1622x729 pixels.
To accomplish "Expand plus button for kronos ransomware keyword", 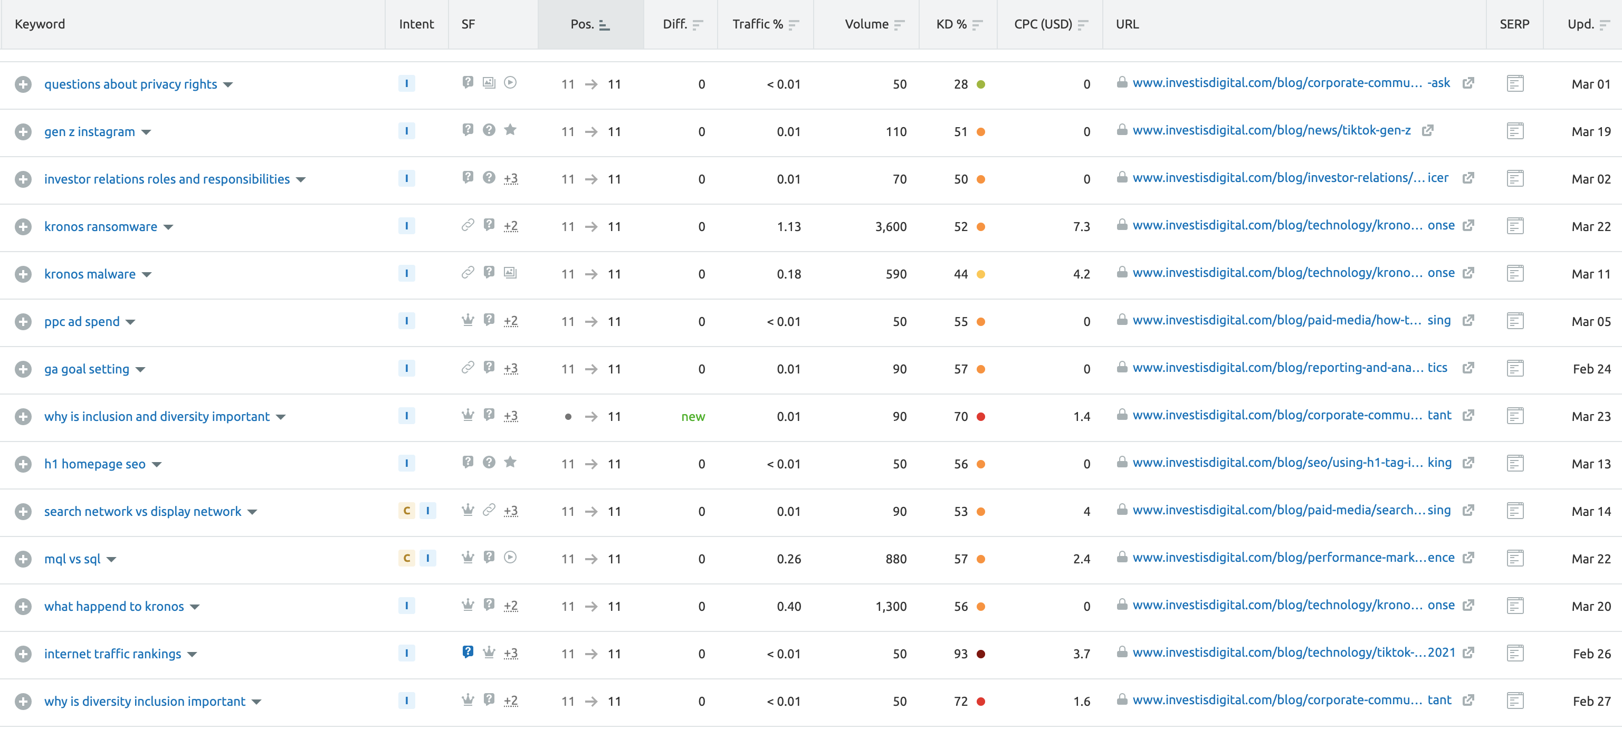I will point(23,227).
